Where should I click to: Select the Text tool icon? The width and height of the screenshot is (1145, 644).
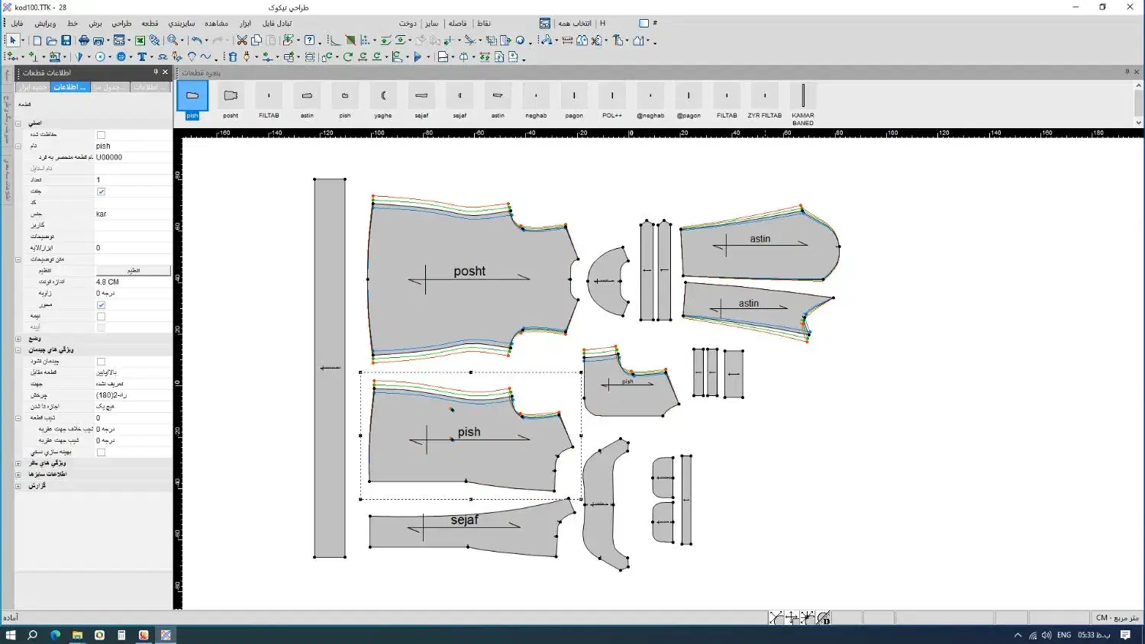[x=142, y=57]
